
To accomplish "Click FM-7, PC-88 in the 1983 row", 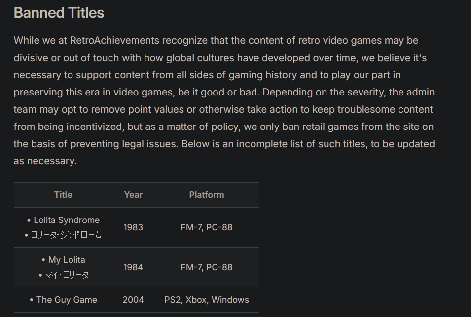I will pyautogui.click(x=206, y=227).
